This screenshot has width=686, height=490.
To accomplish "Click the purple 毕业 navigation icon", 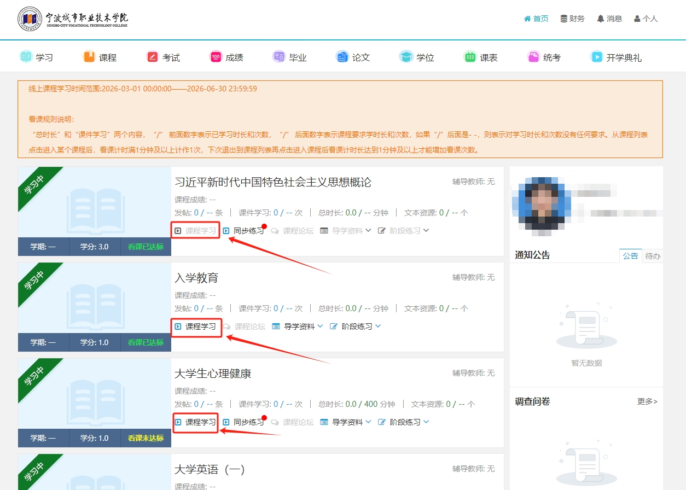I will click(279, 56).
